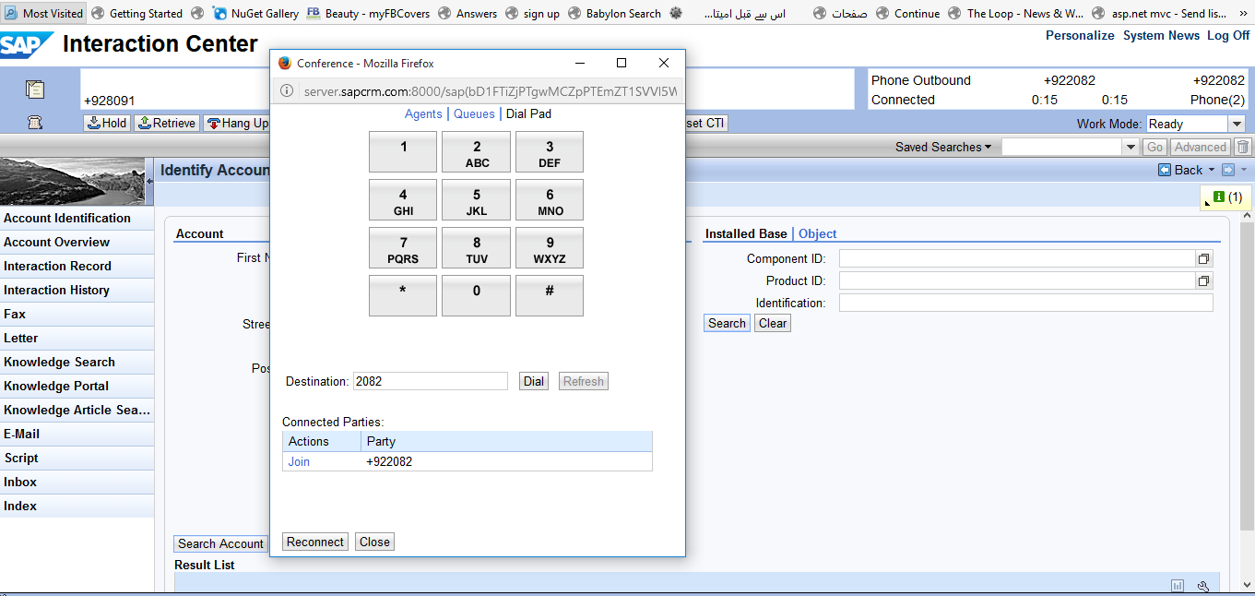Open value help for Product ID
This screenshot has width=1255, height=596.
pos(1203,281)
